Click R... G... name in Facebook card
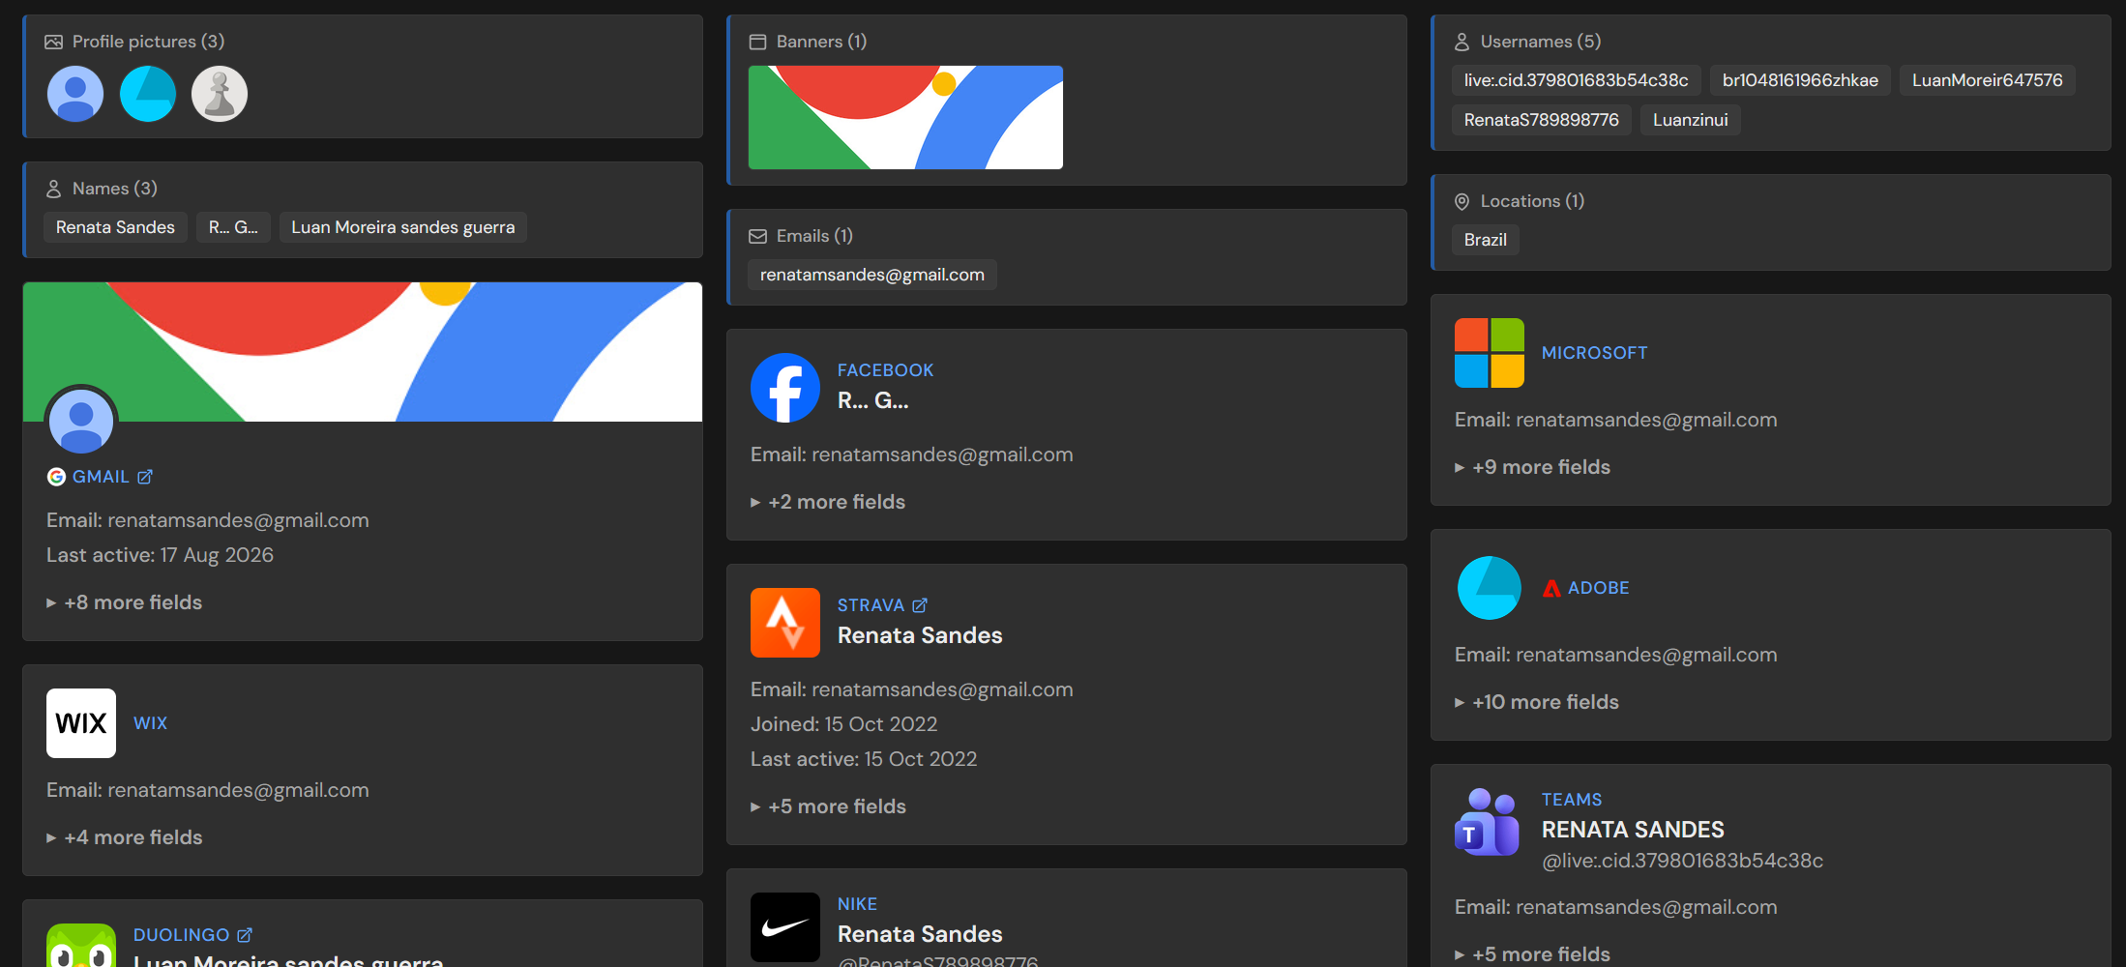This screenshot has height=967, width=2126. [x=873, y=400]
